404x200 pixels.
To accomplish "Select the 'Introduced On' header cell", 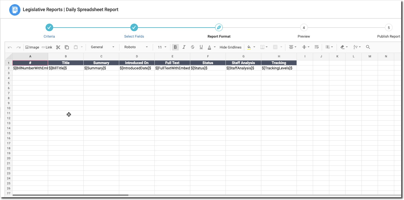I will click(x=137, y=63).
